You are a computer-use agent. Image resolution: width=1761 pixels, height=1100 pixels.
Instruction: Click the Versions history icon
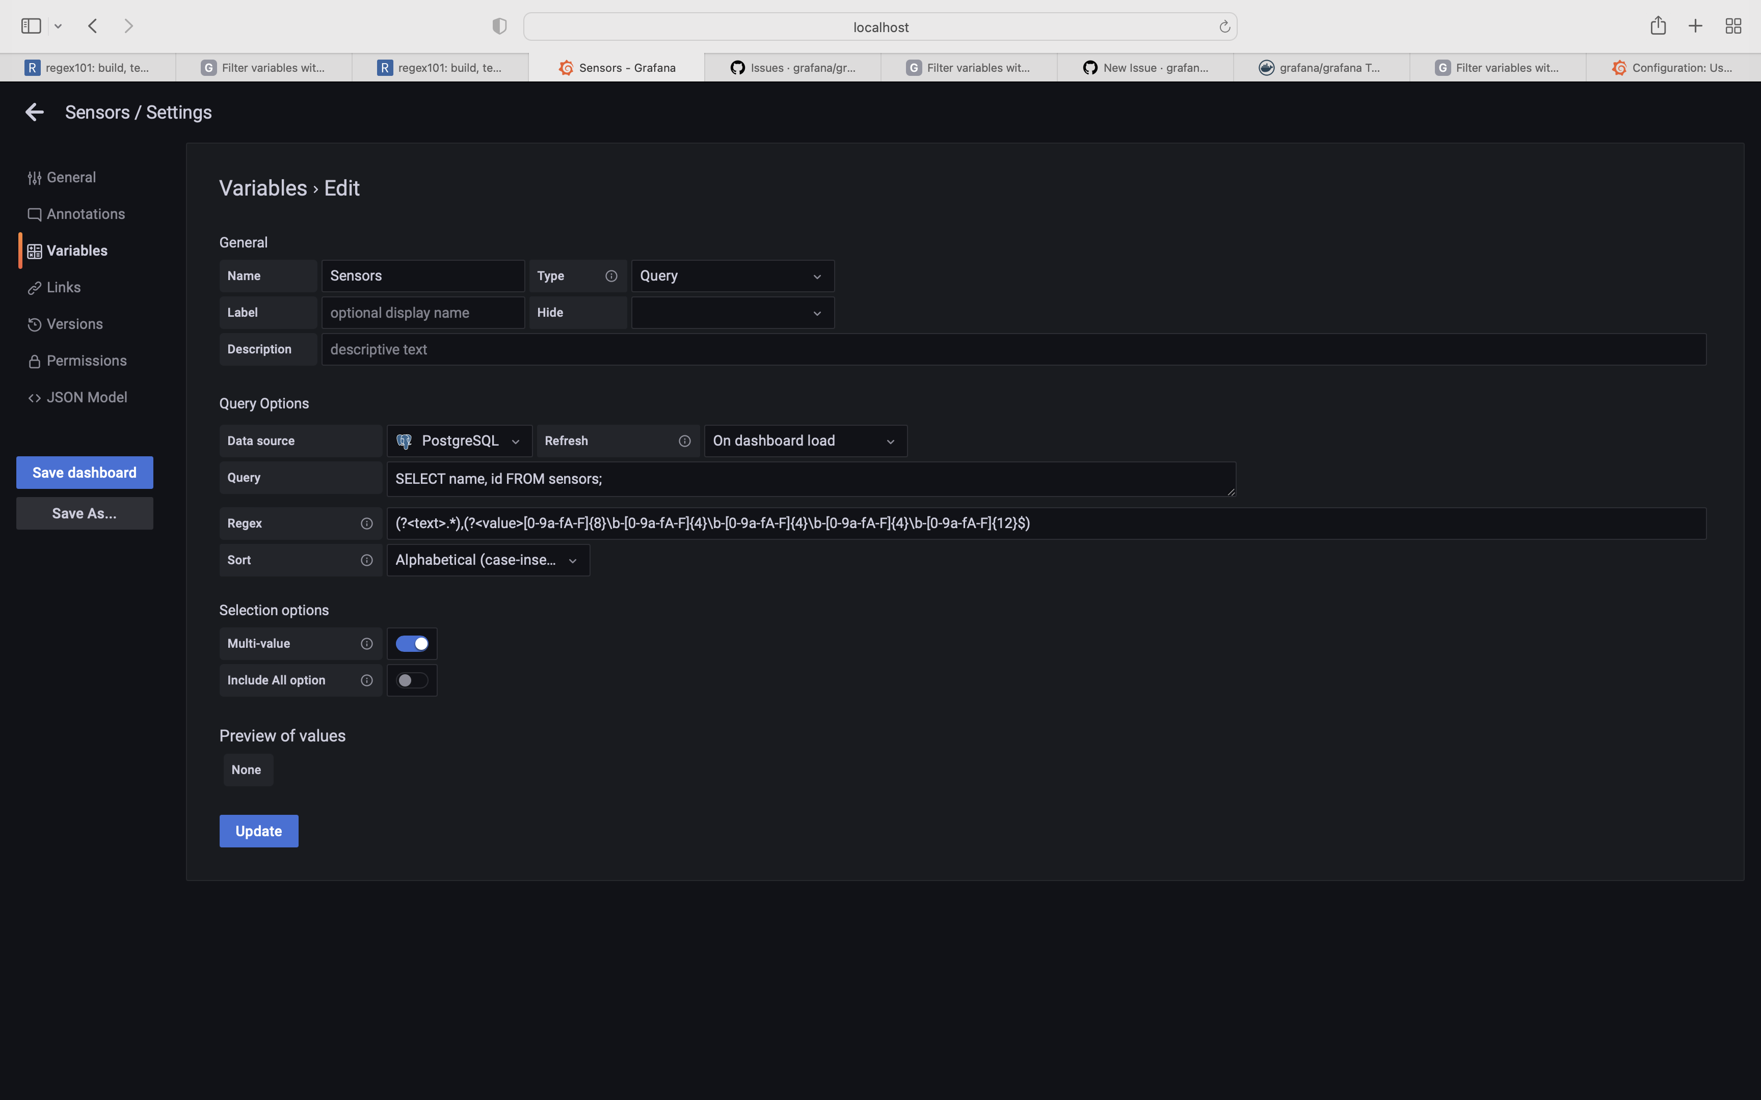[34, 324]
